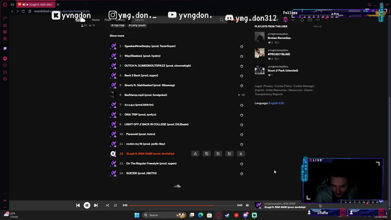This screenshot has height=220, width=391.
Task: Open the Artist Resources link
Action: click(x=276, y=90)
